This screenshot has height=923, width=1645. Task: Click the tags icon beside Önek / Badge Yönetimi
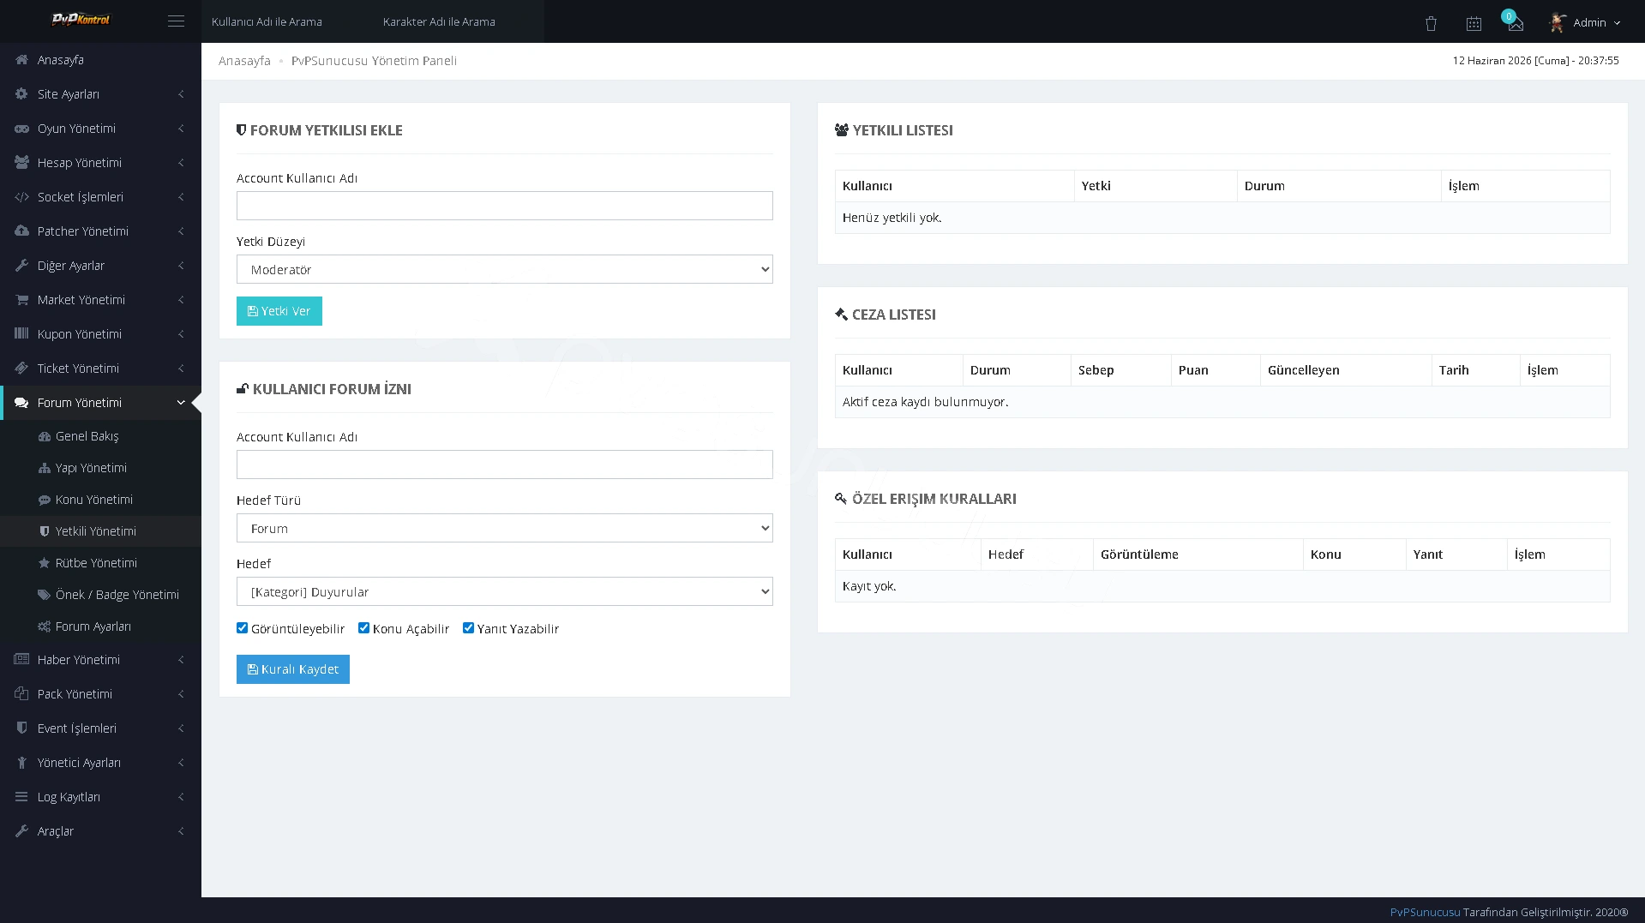click(45, 595)
